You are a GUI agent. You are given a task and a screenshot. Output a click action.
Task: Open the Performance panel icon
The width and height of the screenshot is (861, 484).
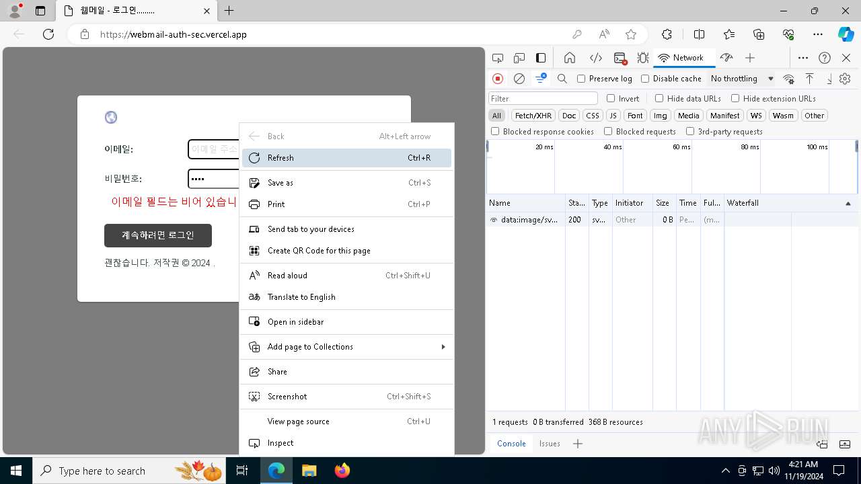(726, 58)
